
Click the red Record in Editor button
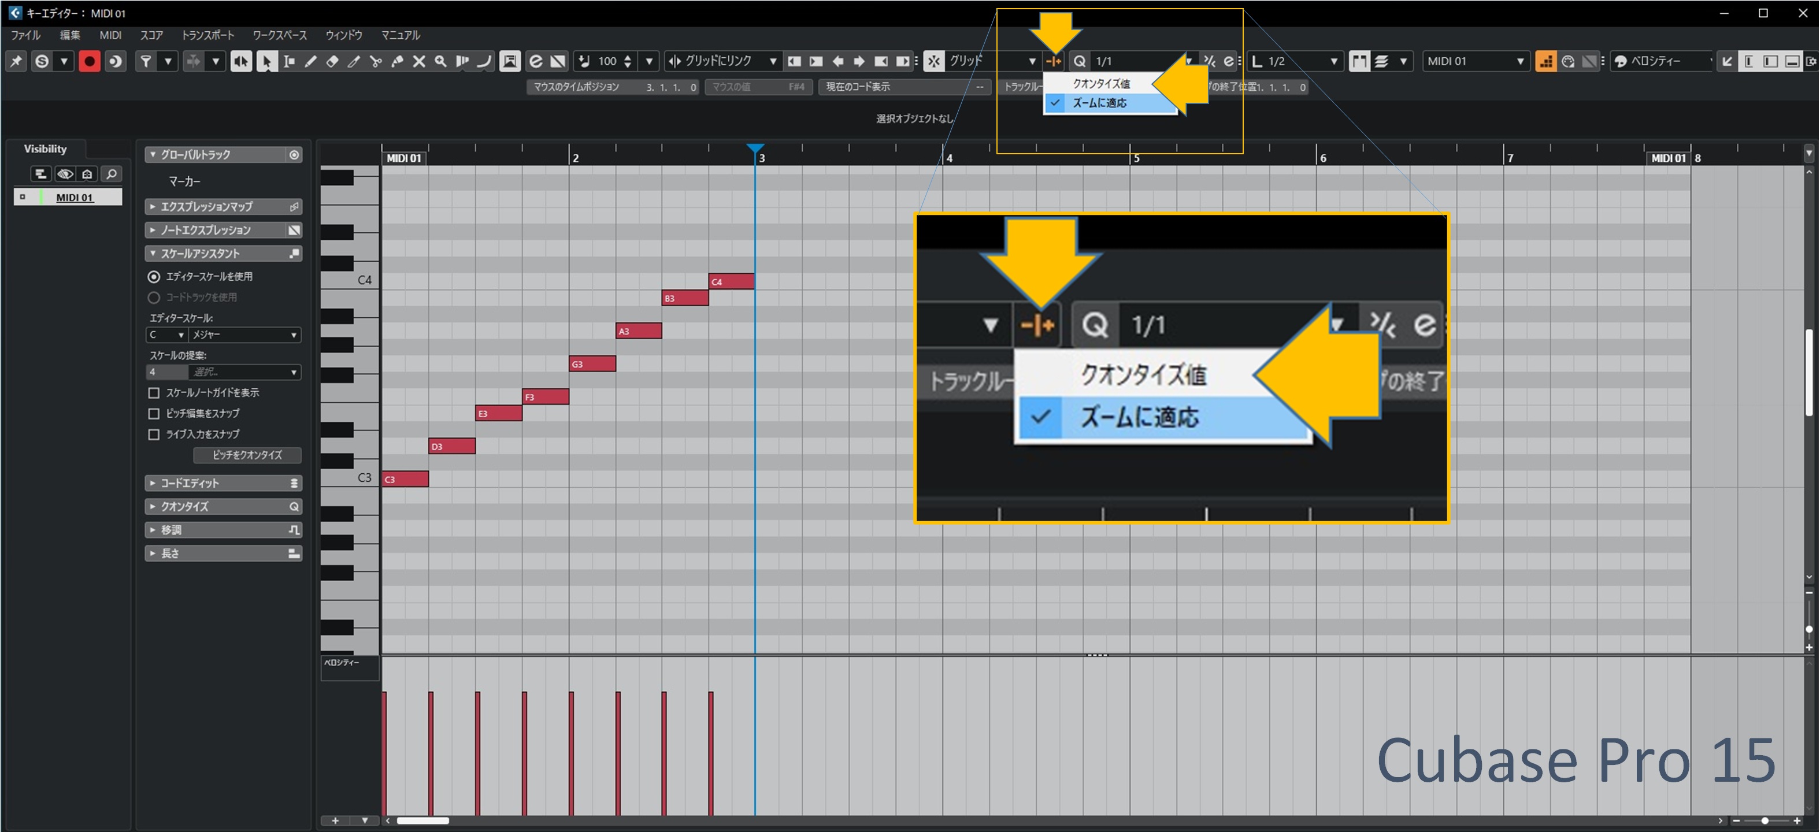[x=89, y=61]
